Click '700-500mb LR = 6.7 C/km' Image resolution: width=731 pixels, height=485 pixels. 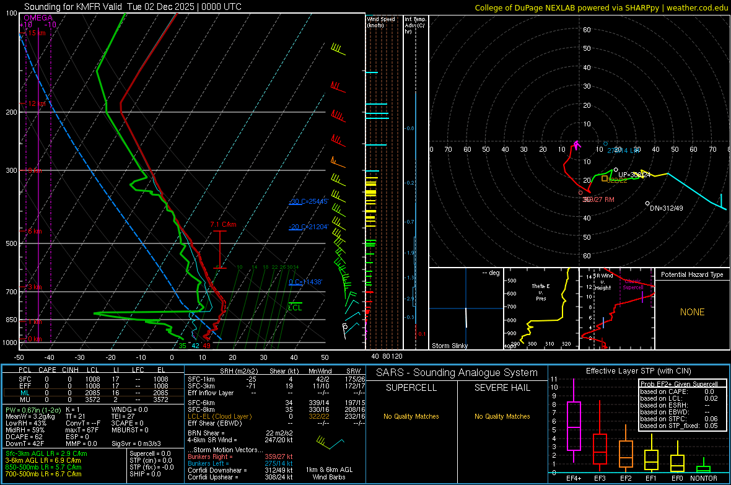tap(43, 474)
